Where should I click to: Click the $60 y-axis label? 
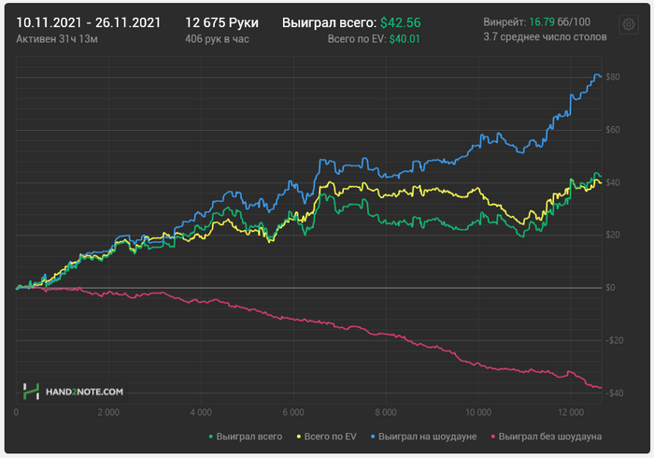613,130
